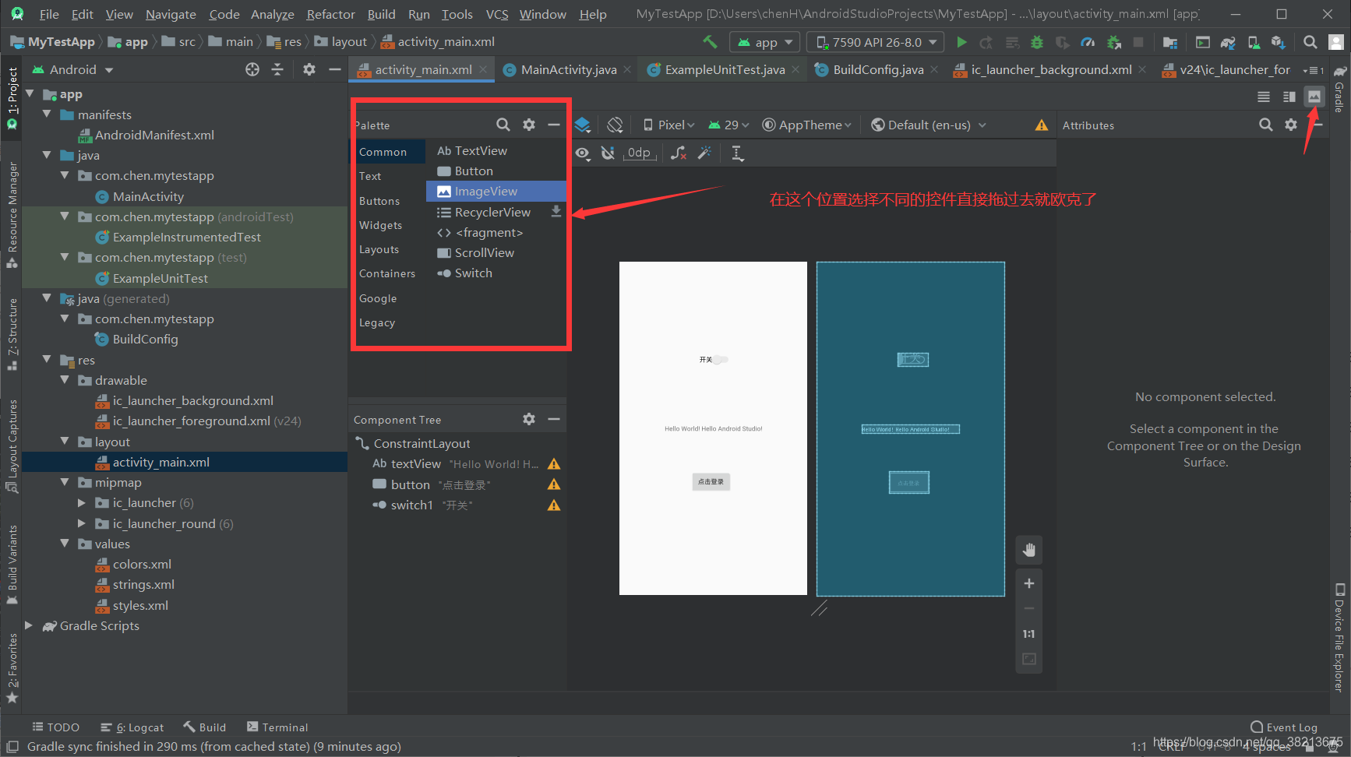Screen dimensions: 1351x757
Task: Open the Pixel device preview dropdown
Action: (668, 125)
